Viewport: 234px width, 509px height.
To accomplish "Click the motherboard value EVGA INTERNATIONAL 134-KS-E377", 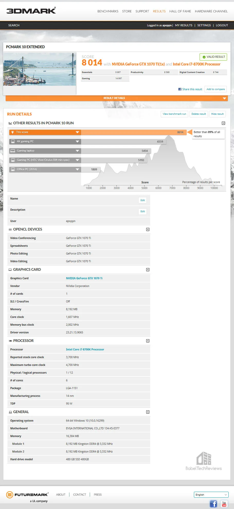I will coord(93,429).
